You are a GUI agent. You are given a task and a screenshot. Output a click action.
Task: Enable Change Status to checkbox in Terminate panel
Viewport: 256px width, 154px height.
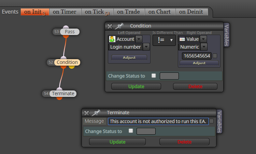[x=131, y=131]
